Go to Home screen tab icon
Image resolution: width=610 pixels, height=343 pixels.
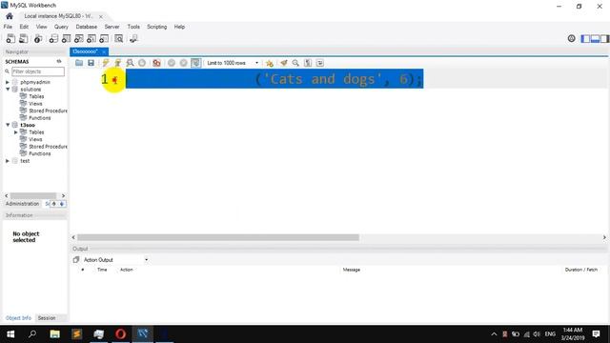pos(10,16)
